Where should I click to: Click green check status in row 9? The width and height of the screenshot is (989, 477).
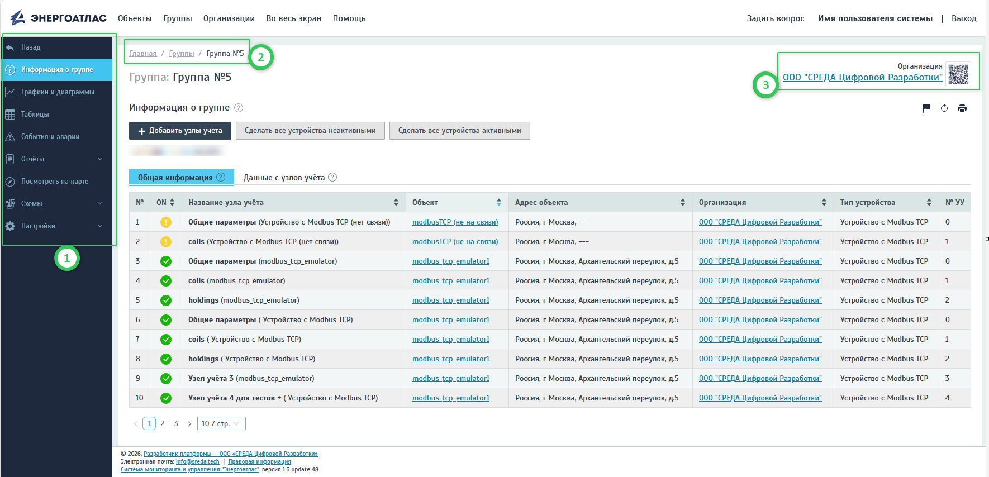point(166,378)
